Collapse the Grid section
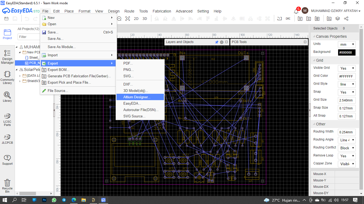The height and width of the screenshot is (204, 364). pyautogui.click(x=313, y=60)
